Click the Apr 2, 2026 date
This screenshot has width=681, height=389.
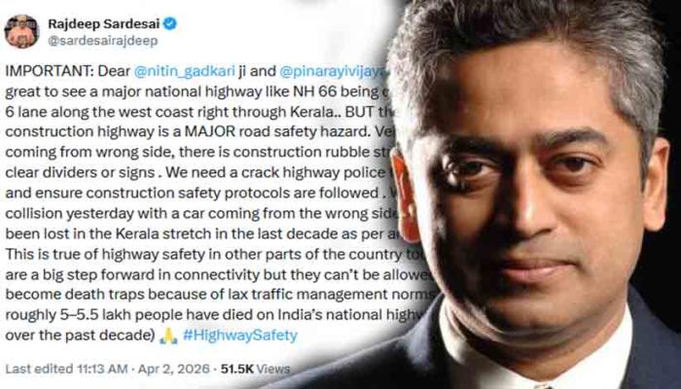(174, 369)
